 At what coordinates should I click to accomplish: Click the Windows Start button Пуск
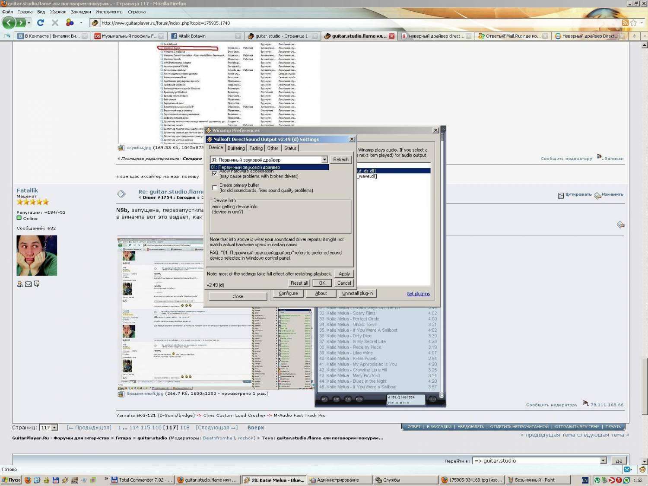[11, 480]
